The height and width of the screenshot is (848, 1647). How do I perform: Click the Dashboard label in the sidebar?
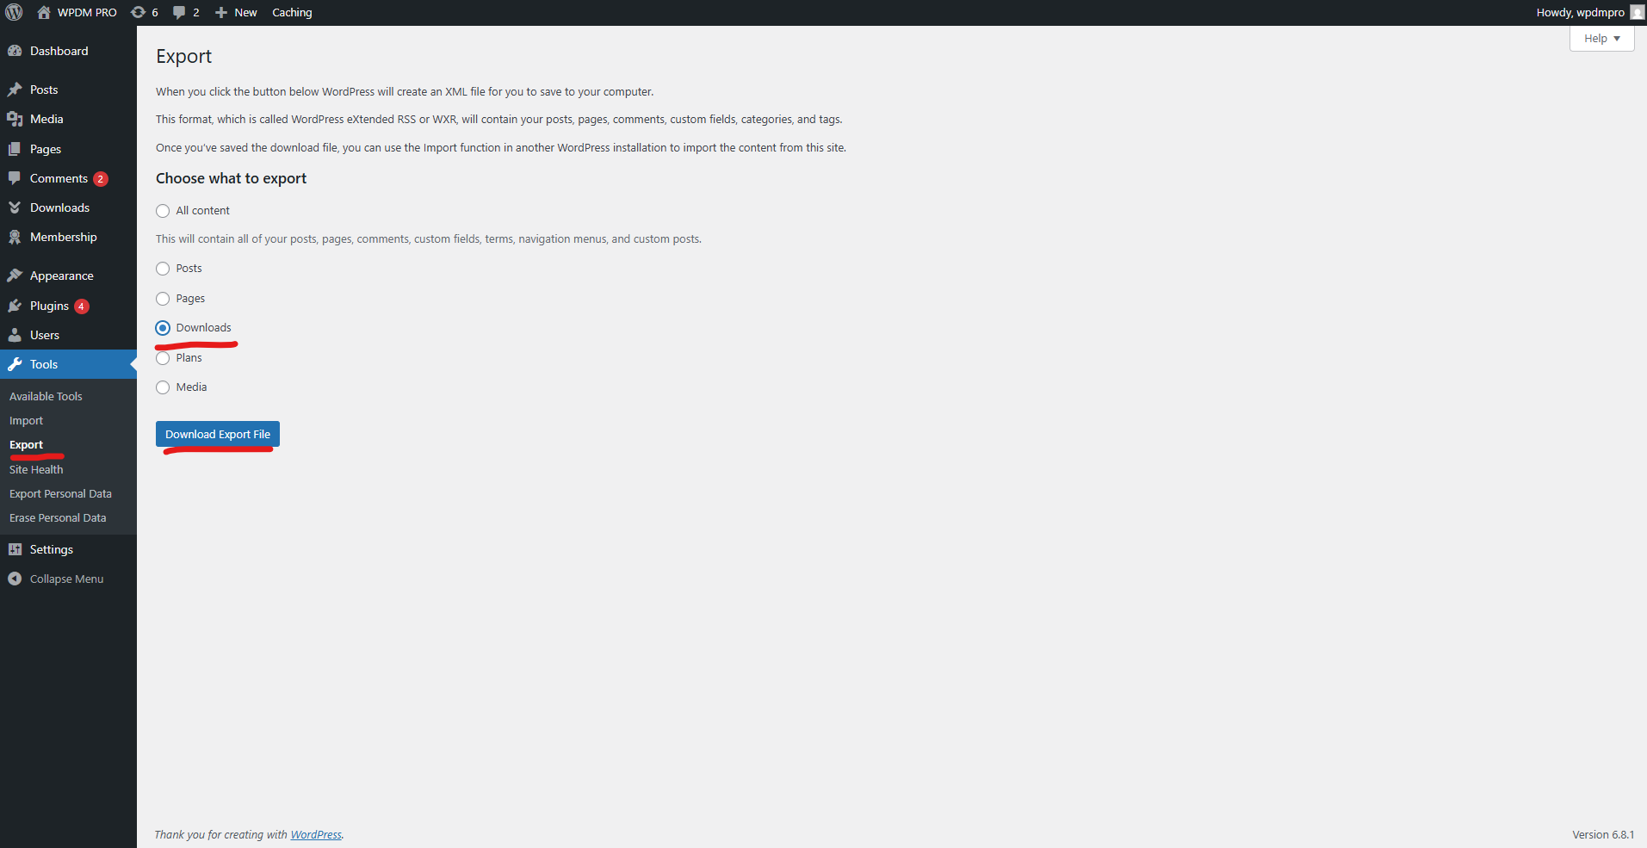59,51
